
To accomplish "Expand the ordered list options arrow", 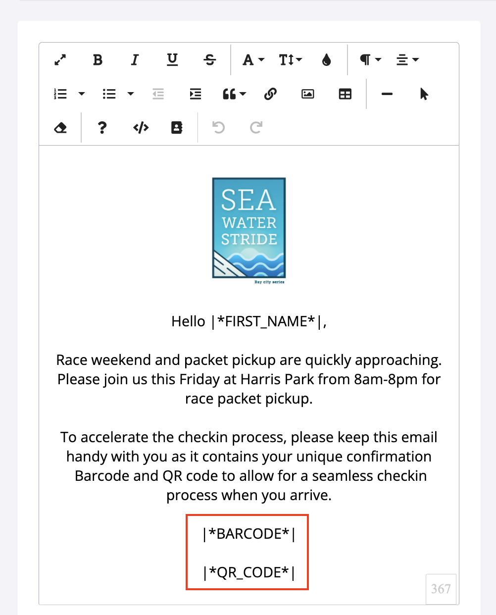I will click(82, 94).
